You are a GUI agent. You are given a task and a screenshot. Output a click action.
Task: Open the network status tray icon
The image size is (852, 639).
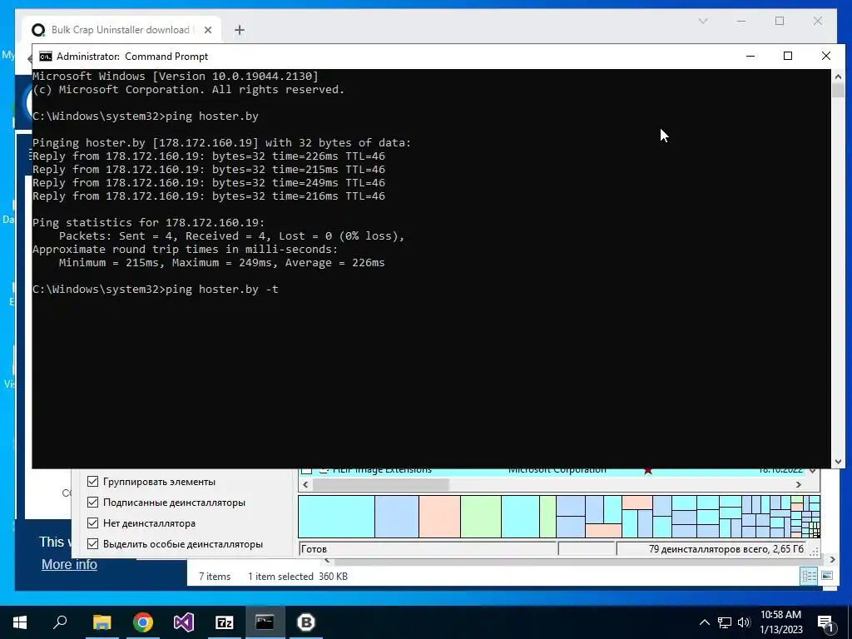pos(725,622)
